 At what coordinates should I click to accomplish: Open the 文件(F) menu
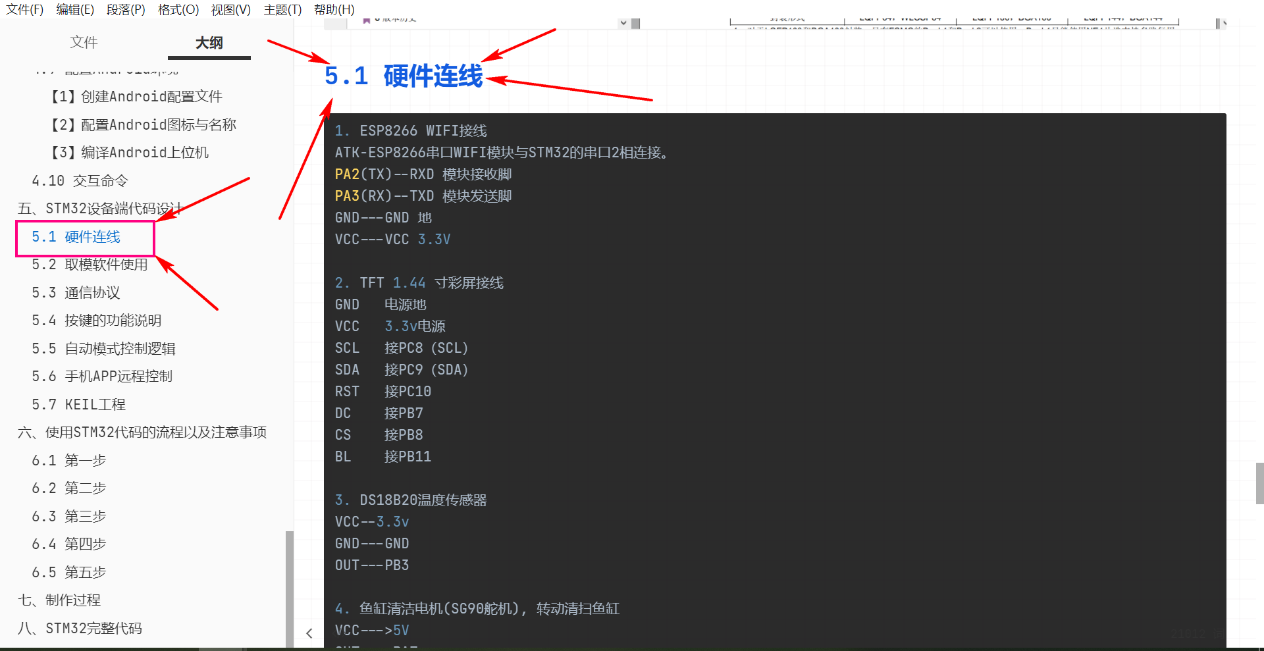pos(25,9)
